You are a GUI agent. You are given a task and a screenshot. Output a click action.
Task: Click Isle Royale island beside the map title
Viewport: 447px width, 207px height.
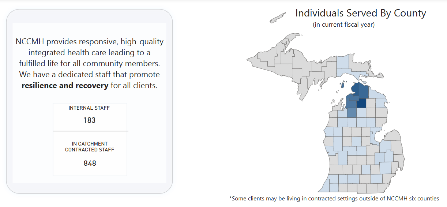click(278, 18)
